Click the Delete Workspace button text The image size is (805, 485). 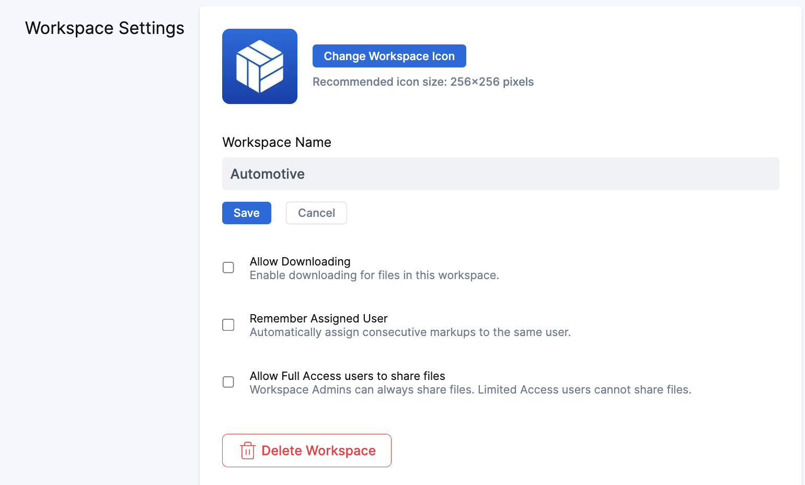[x=318, y=451]
